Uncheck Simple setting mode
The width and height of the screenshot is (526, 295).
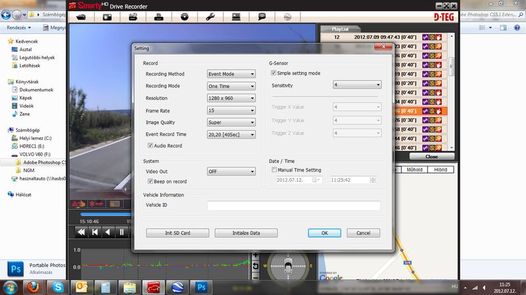(x=274, y=73)
